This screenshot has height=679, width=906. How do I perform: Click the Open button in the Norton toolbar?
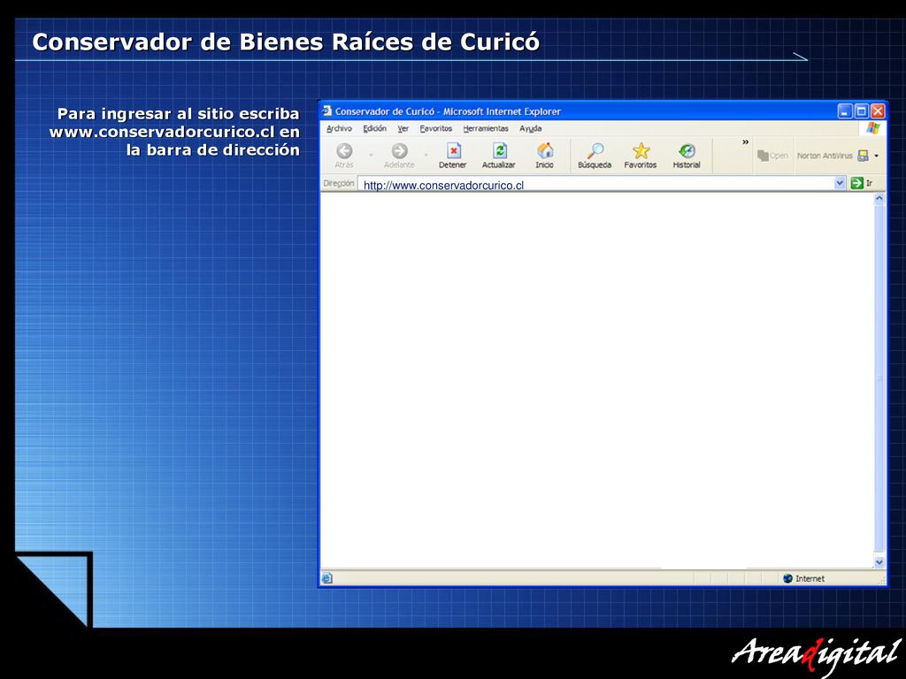772,156
